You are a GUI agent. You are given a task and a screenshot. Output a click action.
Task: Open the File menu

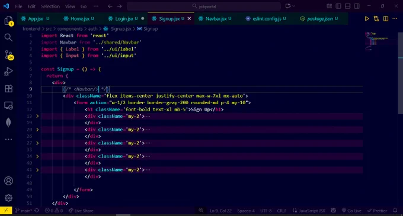pos(18,7)
